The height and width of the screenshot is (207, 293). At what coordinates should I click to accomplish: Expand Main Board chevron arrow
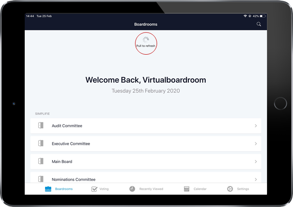click(255, 162)
